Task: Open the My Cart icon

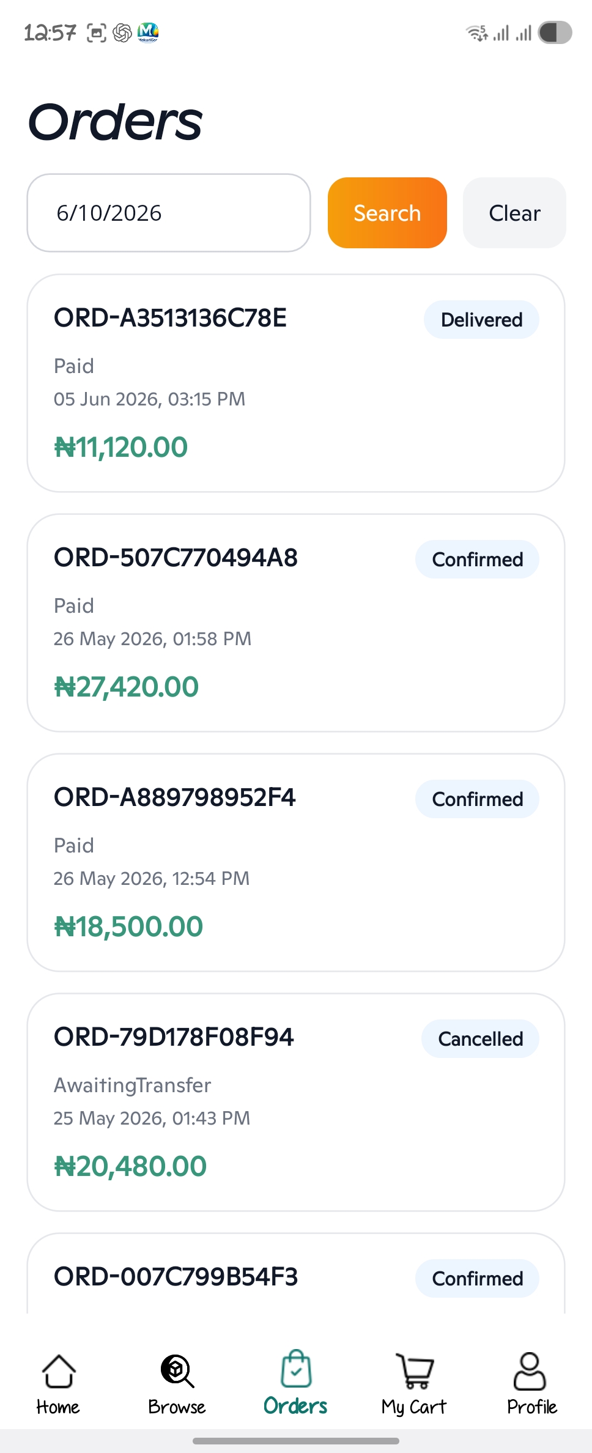Action: [415, 1370]
